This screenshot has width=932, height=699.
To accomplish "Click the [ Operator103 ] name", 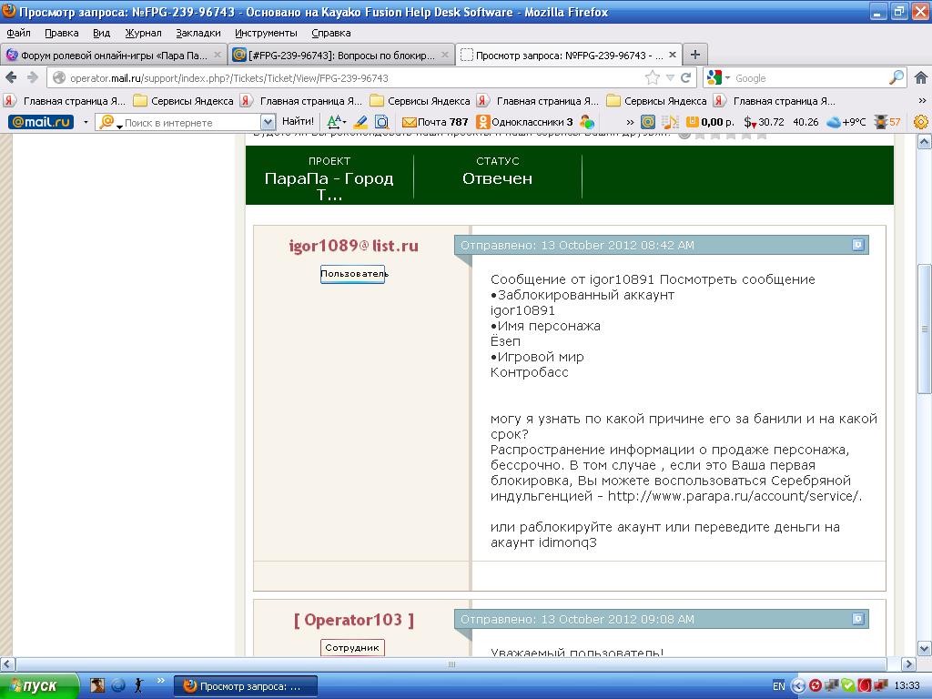I will 353,620.
